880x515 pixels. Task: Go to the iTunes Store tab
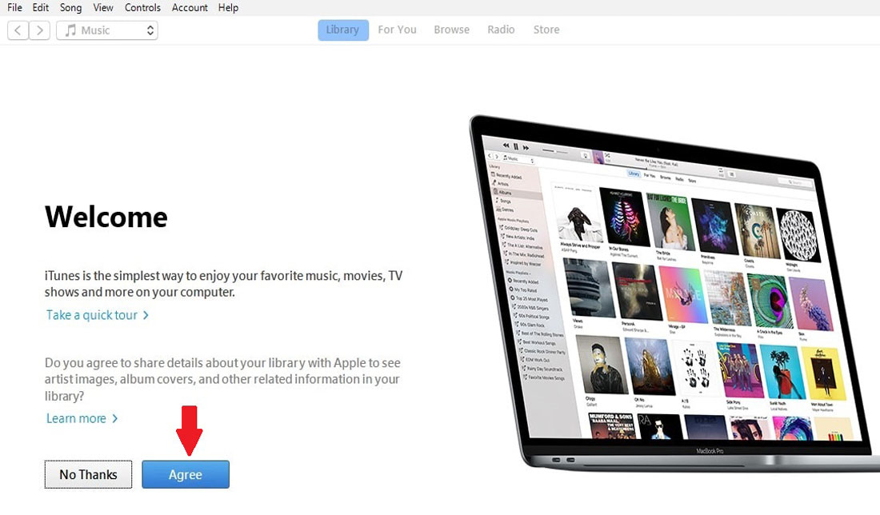pyautogui.click(x=546, y=30)
